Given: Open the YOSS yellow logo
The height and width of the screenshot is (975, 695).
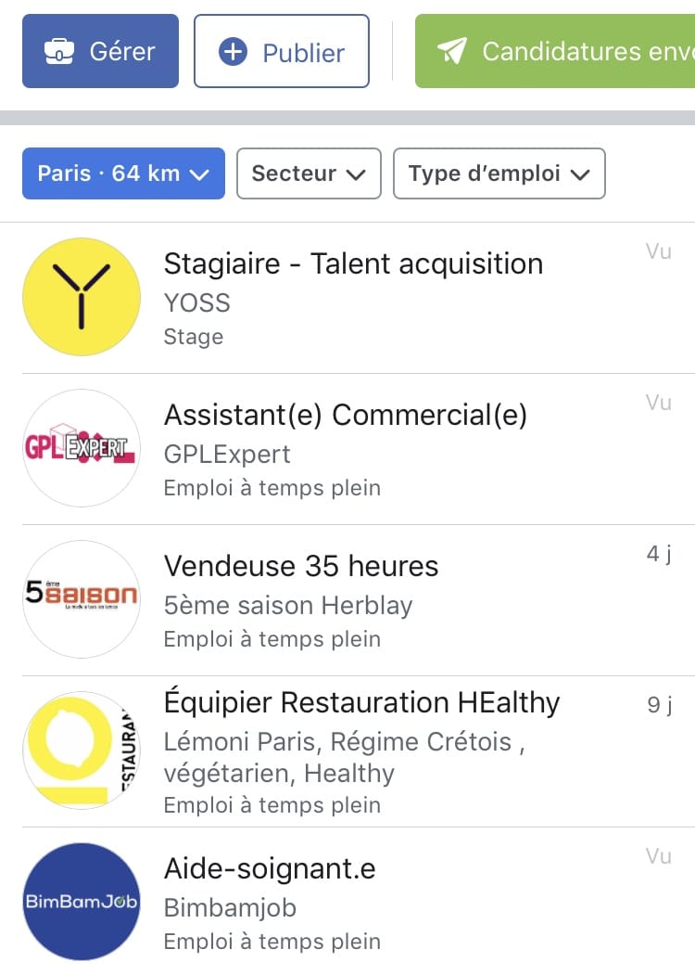Looking at the screenshot, I should point(82,297).
